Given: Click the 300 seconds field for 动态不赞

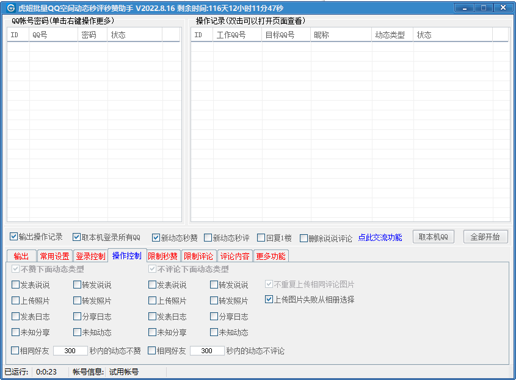Looking at the screenshot, I should [70, 351].
